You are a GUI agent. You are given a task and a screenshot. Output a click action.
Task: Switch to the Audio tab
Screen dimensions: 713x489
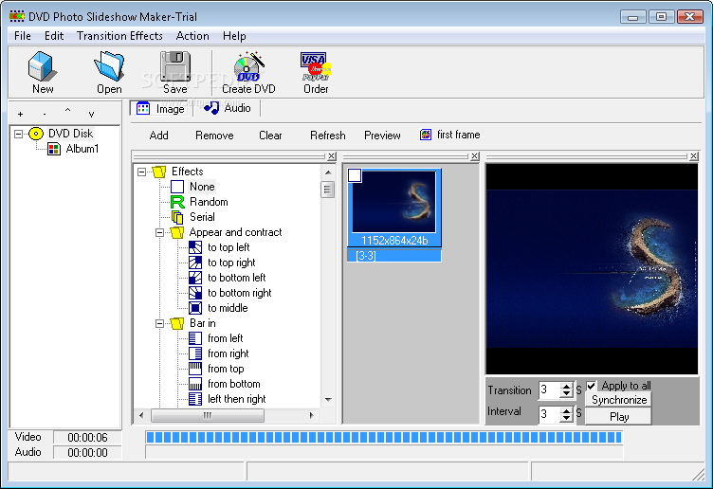click(228, 108)
